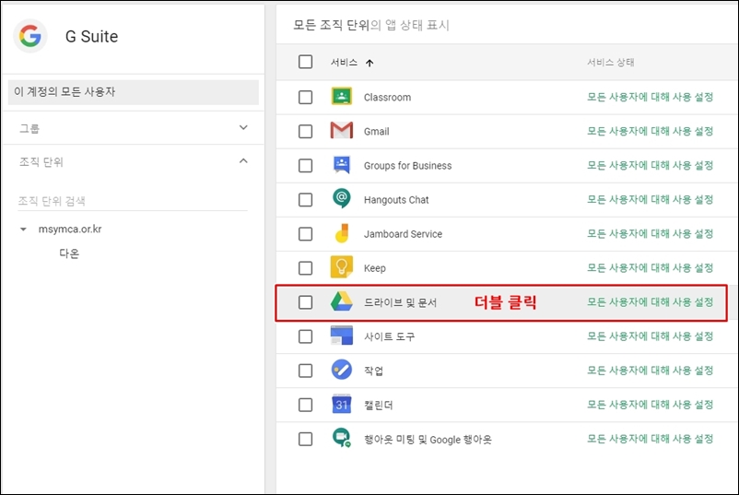Click the 행아웃 미팅 Meet icon
Image resolution: width=739 pixels, height=495 pixels.
(x=342, y=438)
